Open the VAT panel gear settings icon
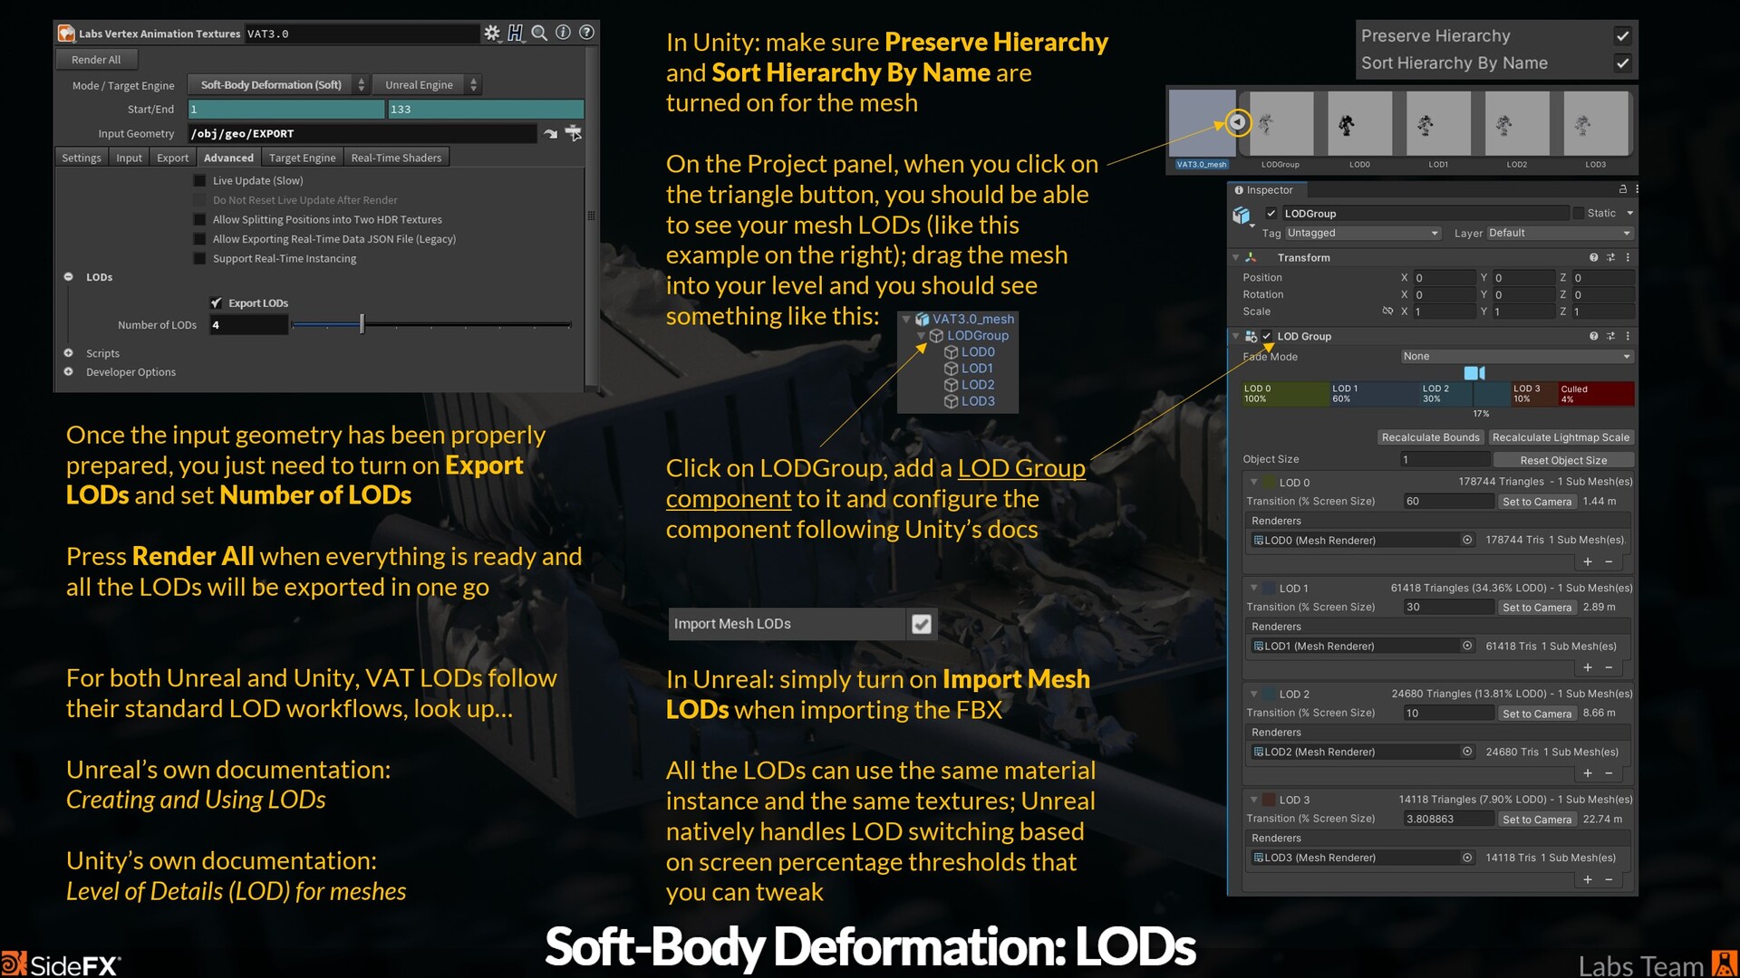The height and width of the screenshot is (978, 1740). 492,33
